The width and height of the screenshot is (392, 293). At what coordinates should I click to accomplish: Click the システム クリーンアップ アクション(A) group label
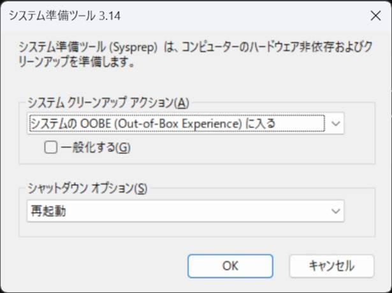pyautogui.click(x=108, y=102)
